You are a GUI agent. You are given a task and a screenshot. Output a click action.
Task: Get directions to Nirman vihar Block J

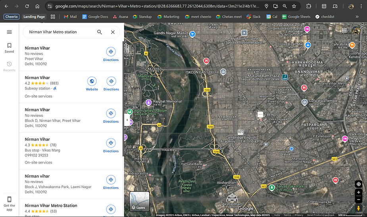click(111, 182)
